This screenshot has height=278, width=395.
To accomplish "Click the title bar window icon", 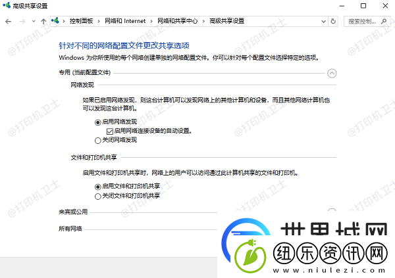I will (x=7, y=5).
